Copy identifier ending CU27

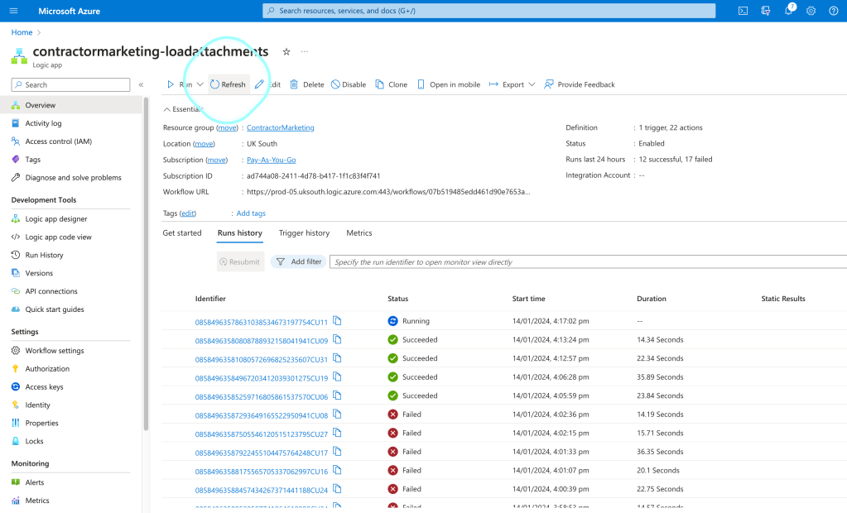click(337, 433)
